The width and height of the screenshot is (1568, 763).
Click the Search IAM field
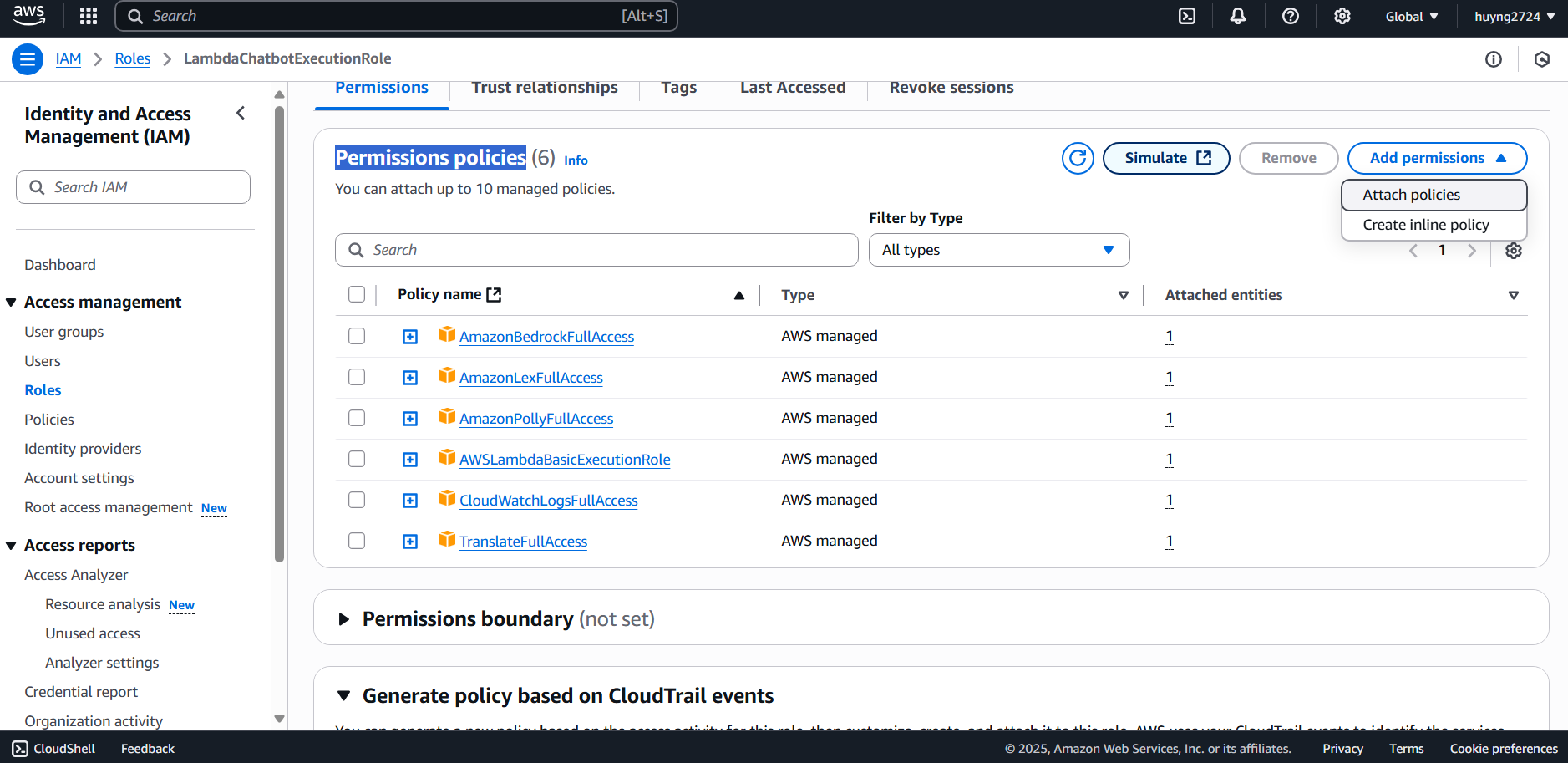(x=133, y=187)
